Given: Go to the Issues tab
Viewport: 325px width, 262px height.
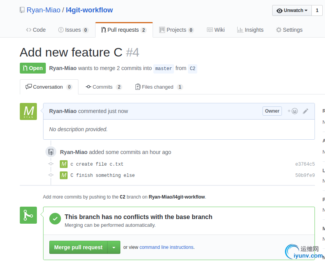Looking at the screenshot, I should (73, 30).
